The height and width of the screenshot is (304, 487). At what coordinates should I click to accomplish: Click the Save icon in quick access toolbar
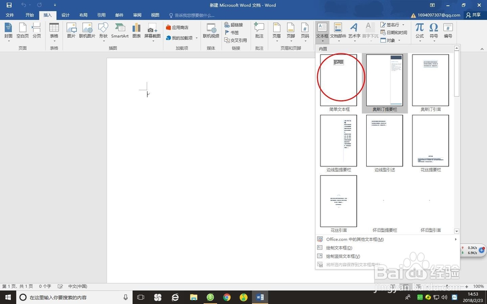click(x=9, y=5)
